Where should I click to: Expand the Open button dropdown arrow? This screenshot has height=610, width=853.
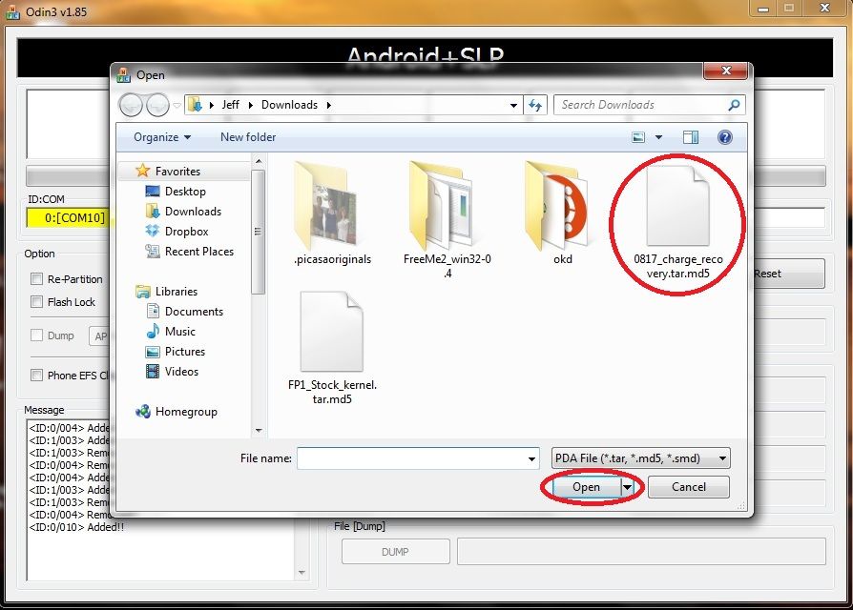(x=627, y=487)
